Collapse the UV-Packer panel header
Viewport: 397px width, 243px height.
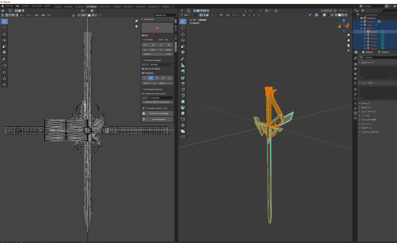click(x=149, y=19)
